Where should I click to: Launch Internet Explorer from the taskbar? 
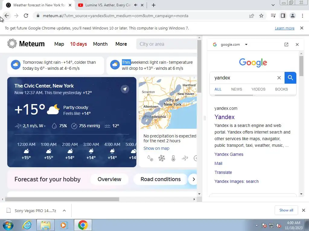pyautogui.click(x=27, y=225)
